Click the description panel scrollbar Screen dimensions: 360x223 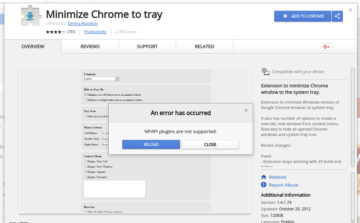point(353,117)
